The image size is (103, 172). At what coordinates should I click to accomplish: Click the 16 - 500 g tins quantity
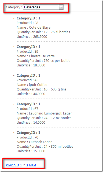coord(55,89)
